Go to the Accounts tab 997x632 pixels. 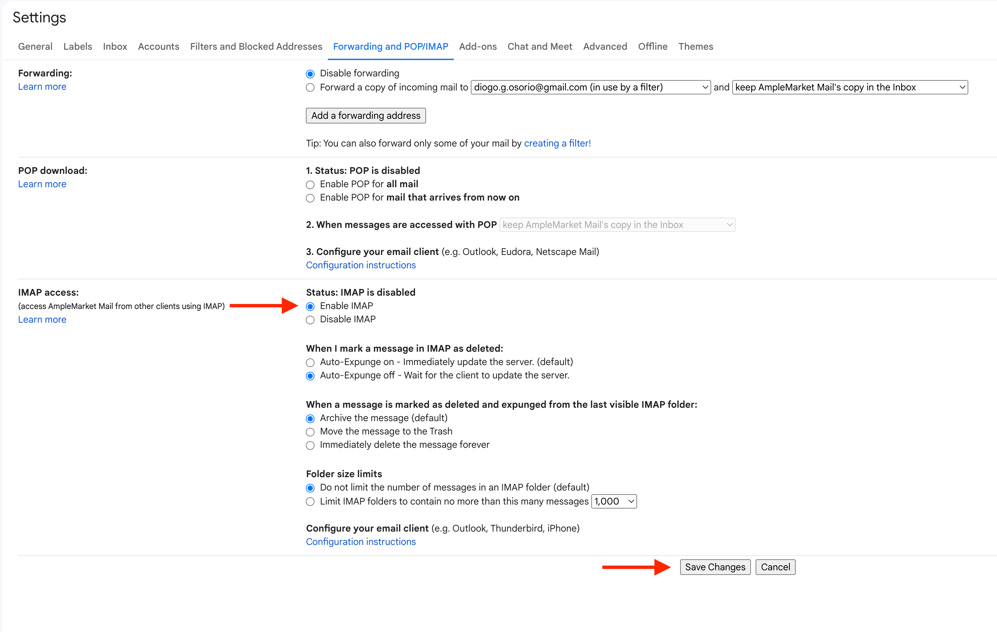pos(159,46)
